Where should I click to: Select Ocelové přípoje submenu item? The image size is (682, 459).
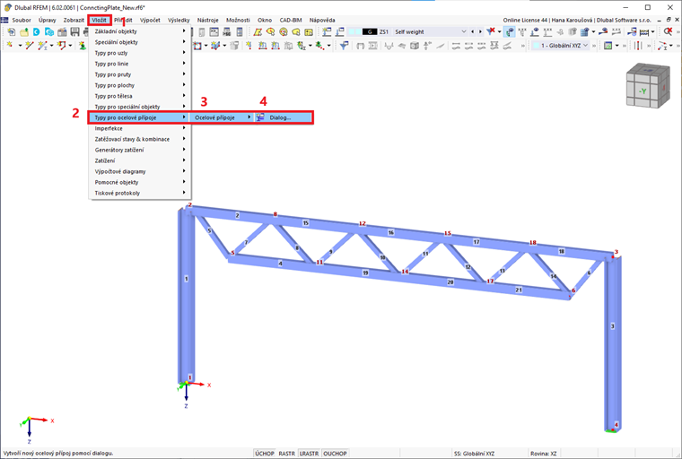point(223,117)
